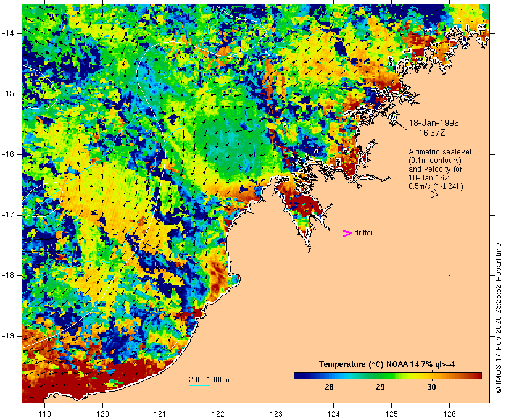Click the magenta drifter legend marker
This screenshot has width=506, height=420.
tap(347, 233)
